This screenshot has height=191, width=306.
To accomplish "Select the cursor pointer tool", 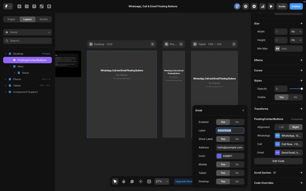I will [x=115, y=182].
